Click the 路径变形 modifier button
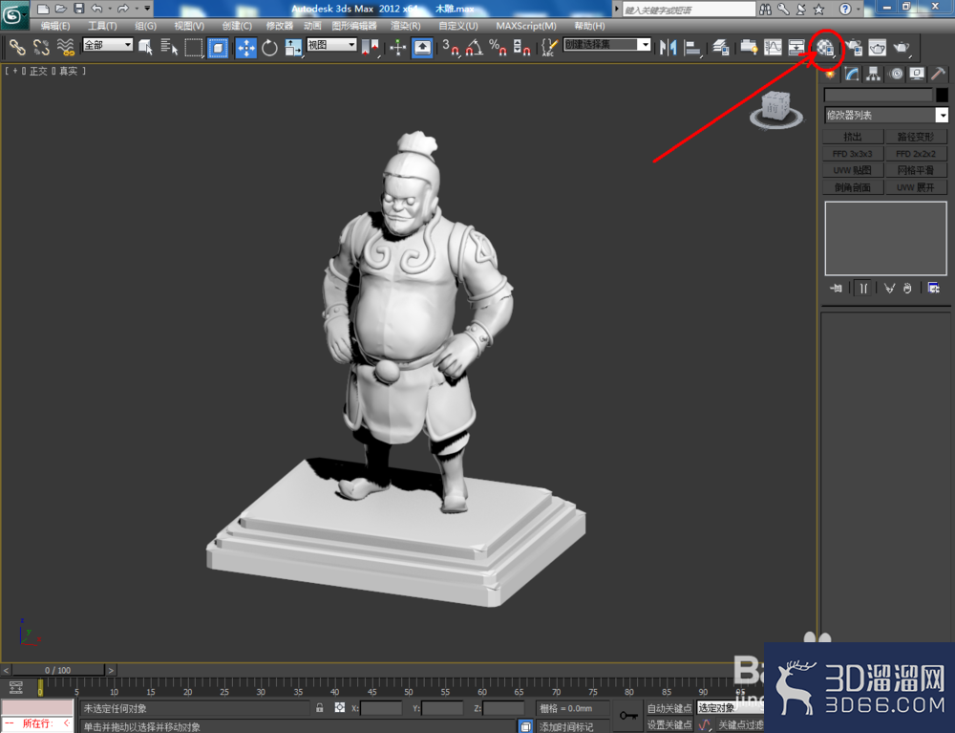955x733 pixels. point(916,137)
